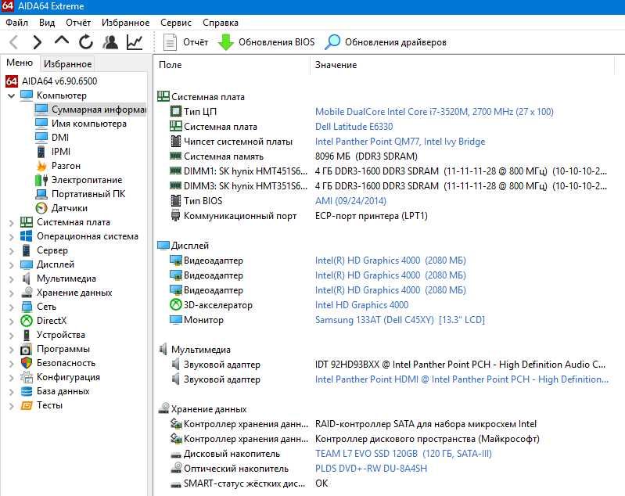Click the DirectX Xbox icon in tree
Viewport: 625px width, 496px height.
click(27, 321)
